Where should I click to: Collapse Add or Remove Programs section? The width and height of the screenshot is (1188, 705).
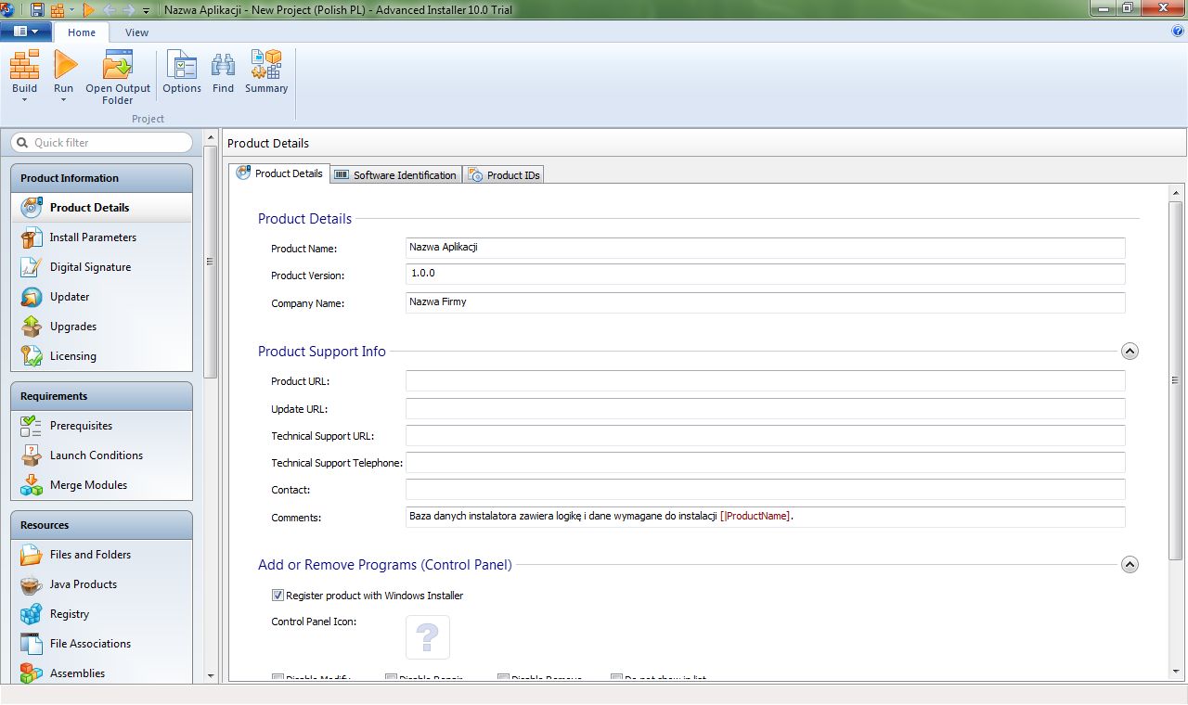tap(1130, 564)
